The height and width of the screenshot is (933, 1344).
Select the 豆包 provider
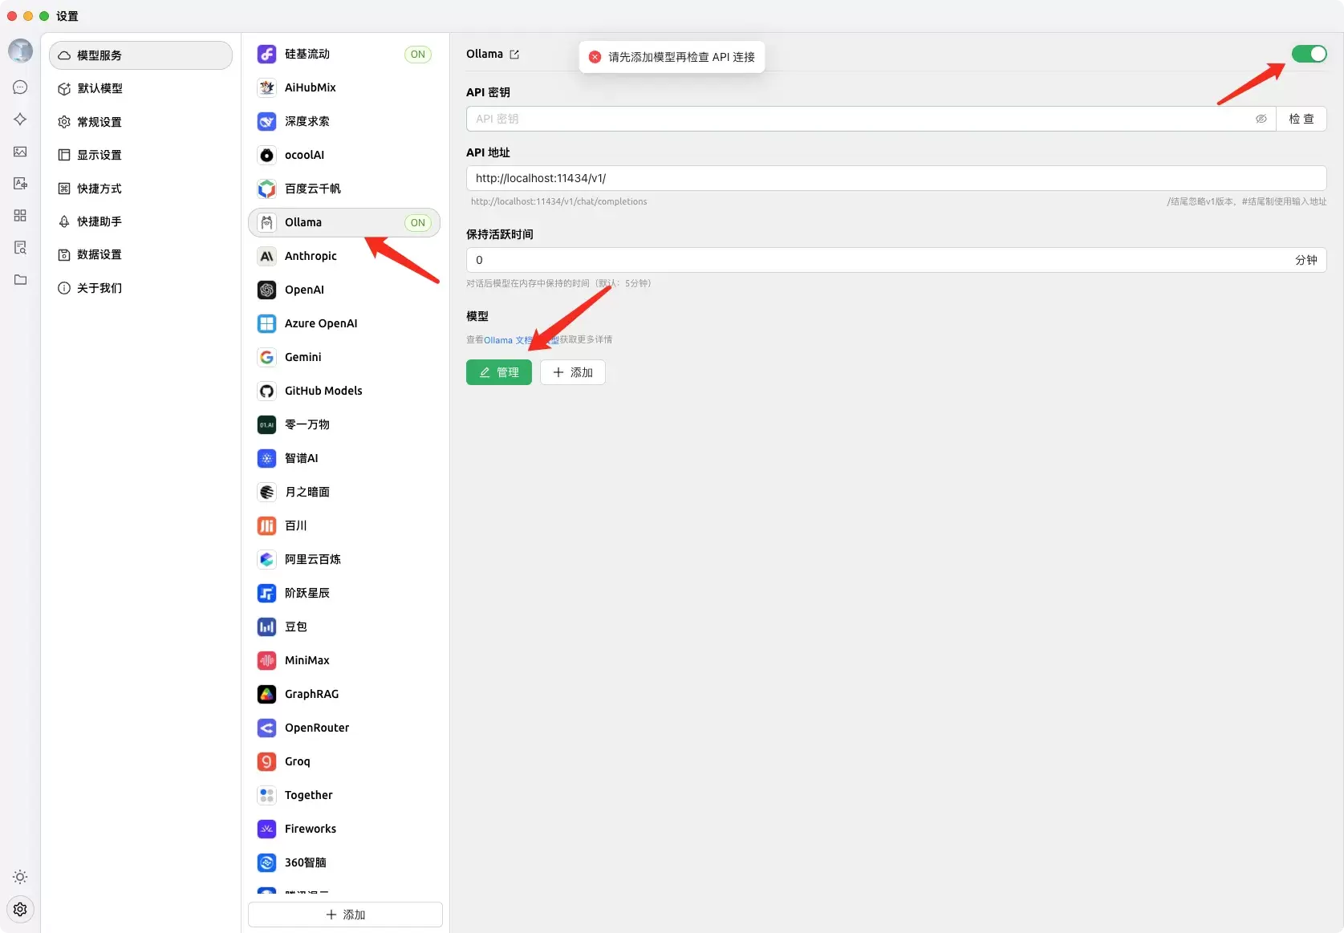tap(344, 627)
